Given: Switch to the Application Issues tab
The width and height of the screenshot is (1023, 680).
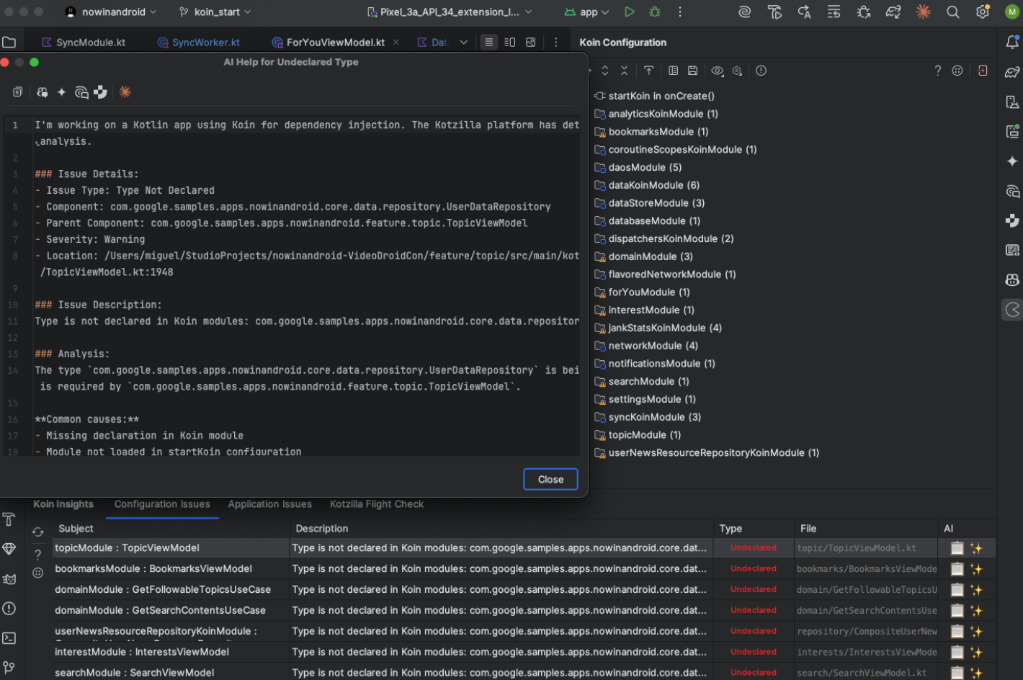Looking at the screenshot, I should click(x=270, y=504).
